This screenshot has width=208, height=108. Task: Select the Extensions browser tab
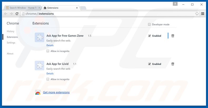click(x=61, y=8)
